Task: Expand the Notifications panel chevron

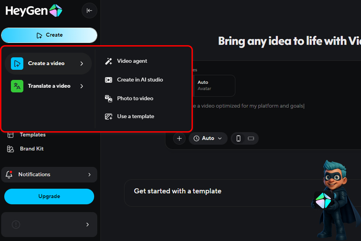Action: point(89,174)
